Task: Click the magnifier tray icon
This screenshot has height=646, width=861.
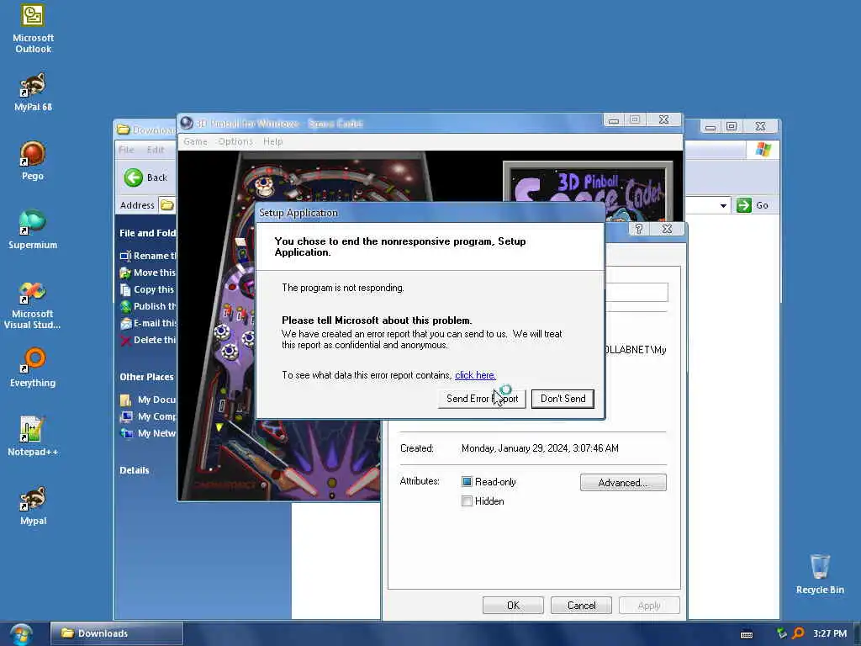Action: click(798, 633)
